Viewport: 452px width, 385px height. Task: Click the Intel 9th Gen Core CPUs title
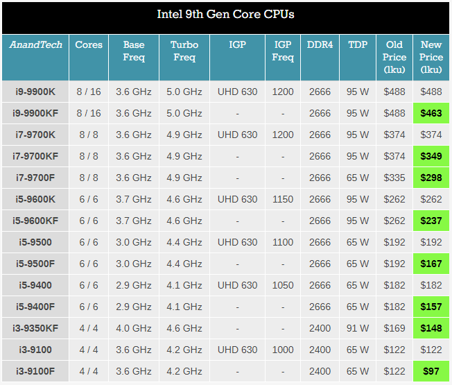pyautogui.click(x=226, y=14)
